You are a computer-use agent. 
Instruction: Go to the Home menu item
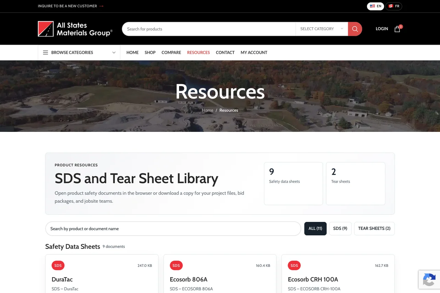(132, 53)
